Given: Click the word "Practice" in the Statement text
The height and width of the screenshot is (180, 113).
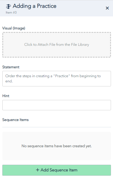Looking at the screenshot, I should pos(62,76).
